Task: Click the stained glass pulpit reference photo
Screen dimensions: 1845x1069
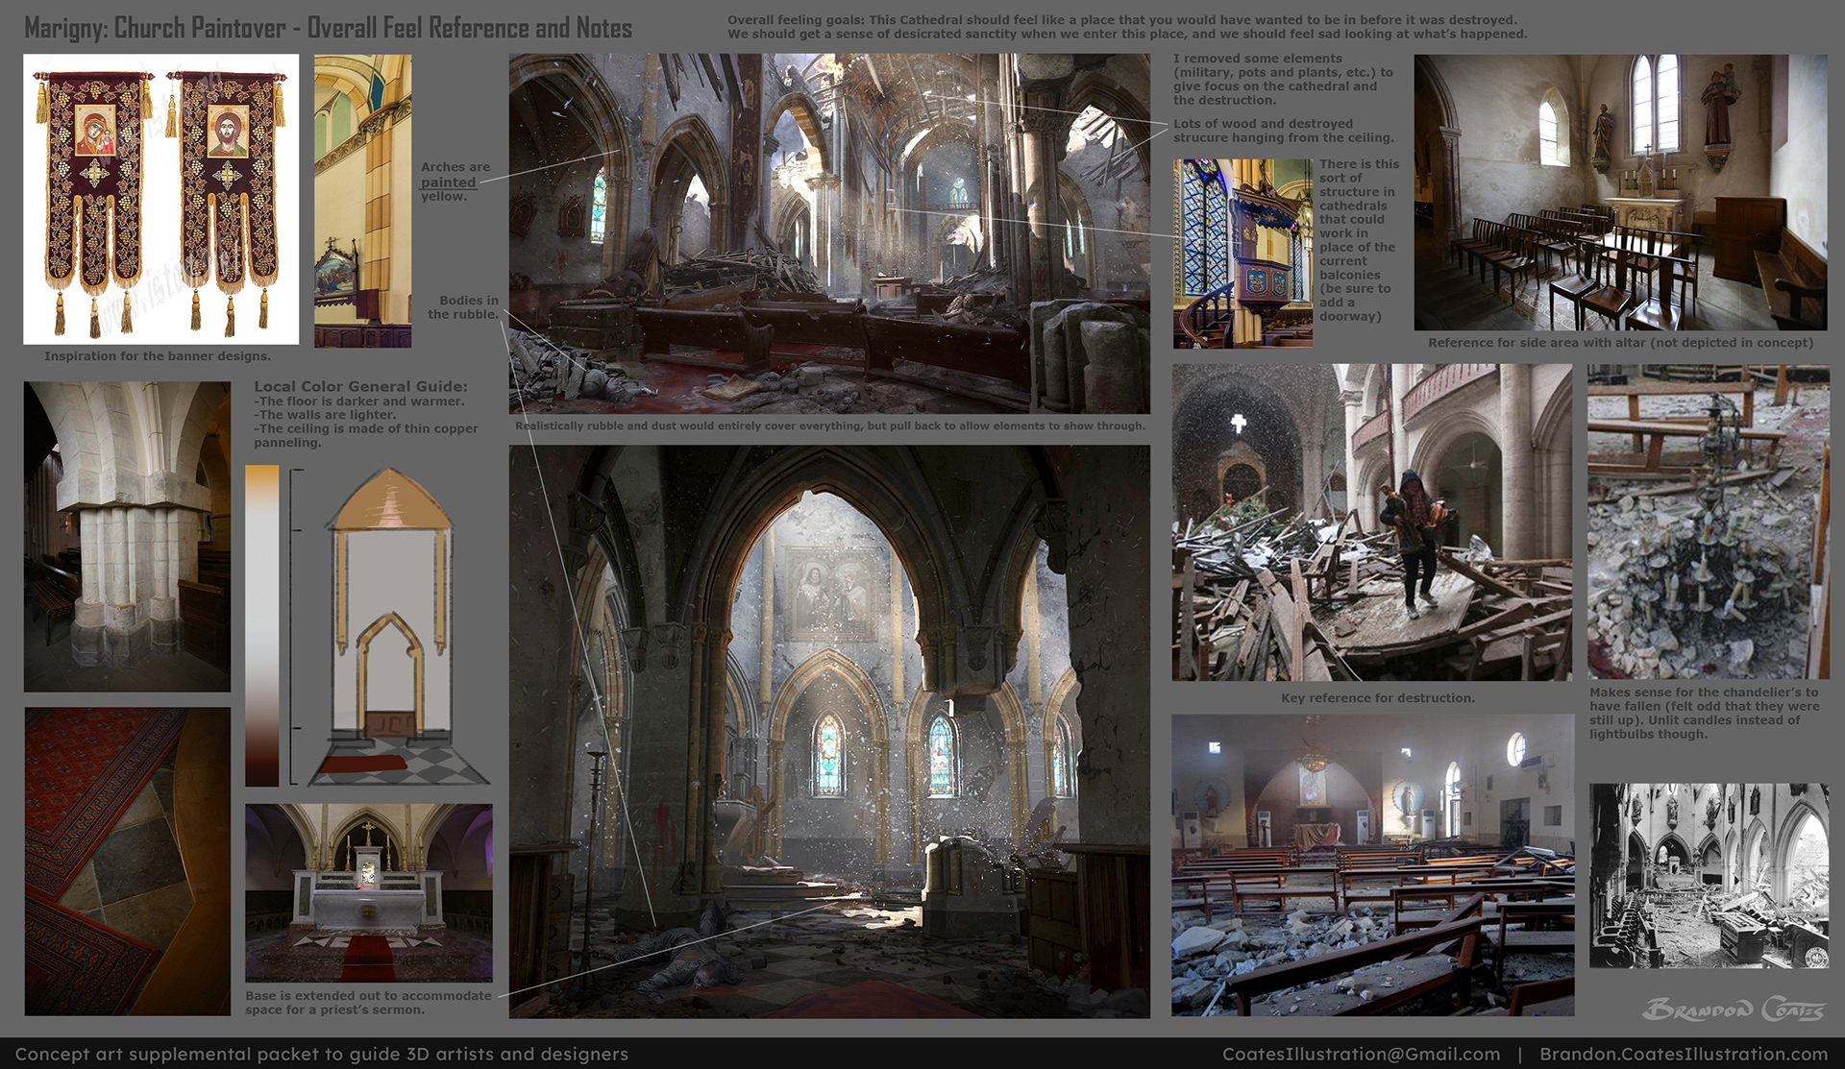Action: coord(1242,254)
